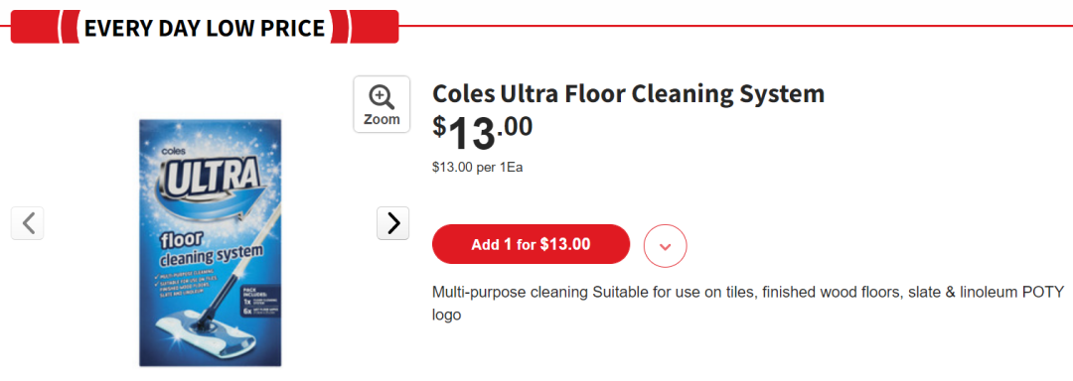1073x381 pixels.
Task: Add 1 for $13.00 to trolley
Action: point(531,244)
